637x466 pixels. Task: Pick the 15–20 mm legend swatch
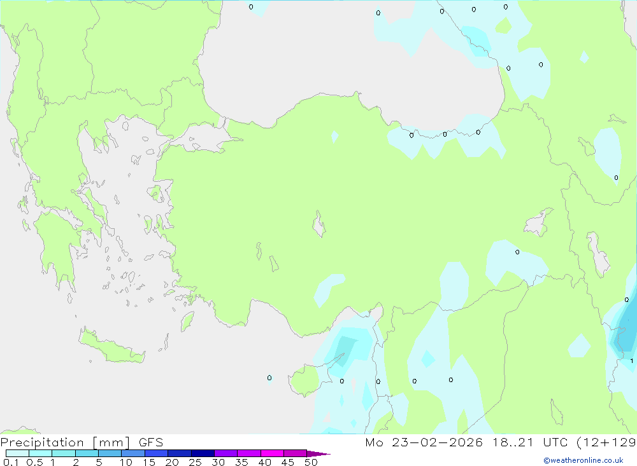click(x=157, y=453)
